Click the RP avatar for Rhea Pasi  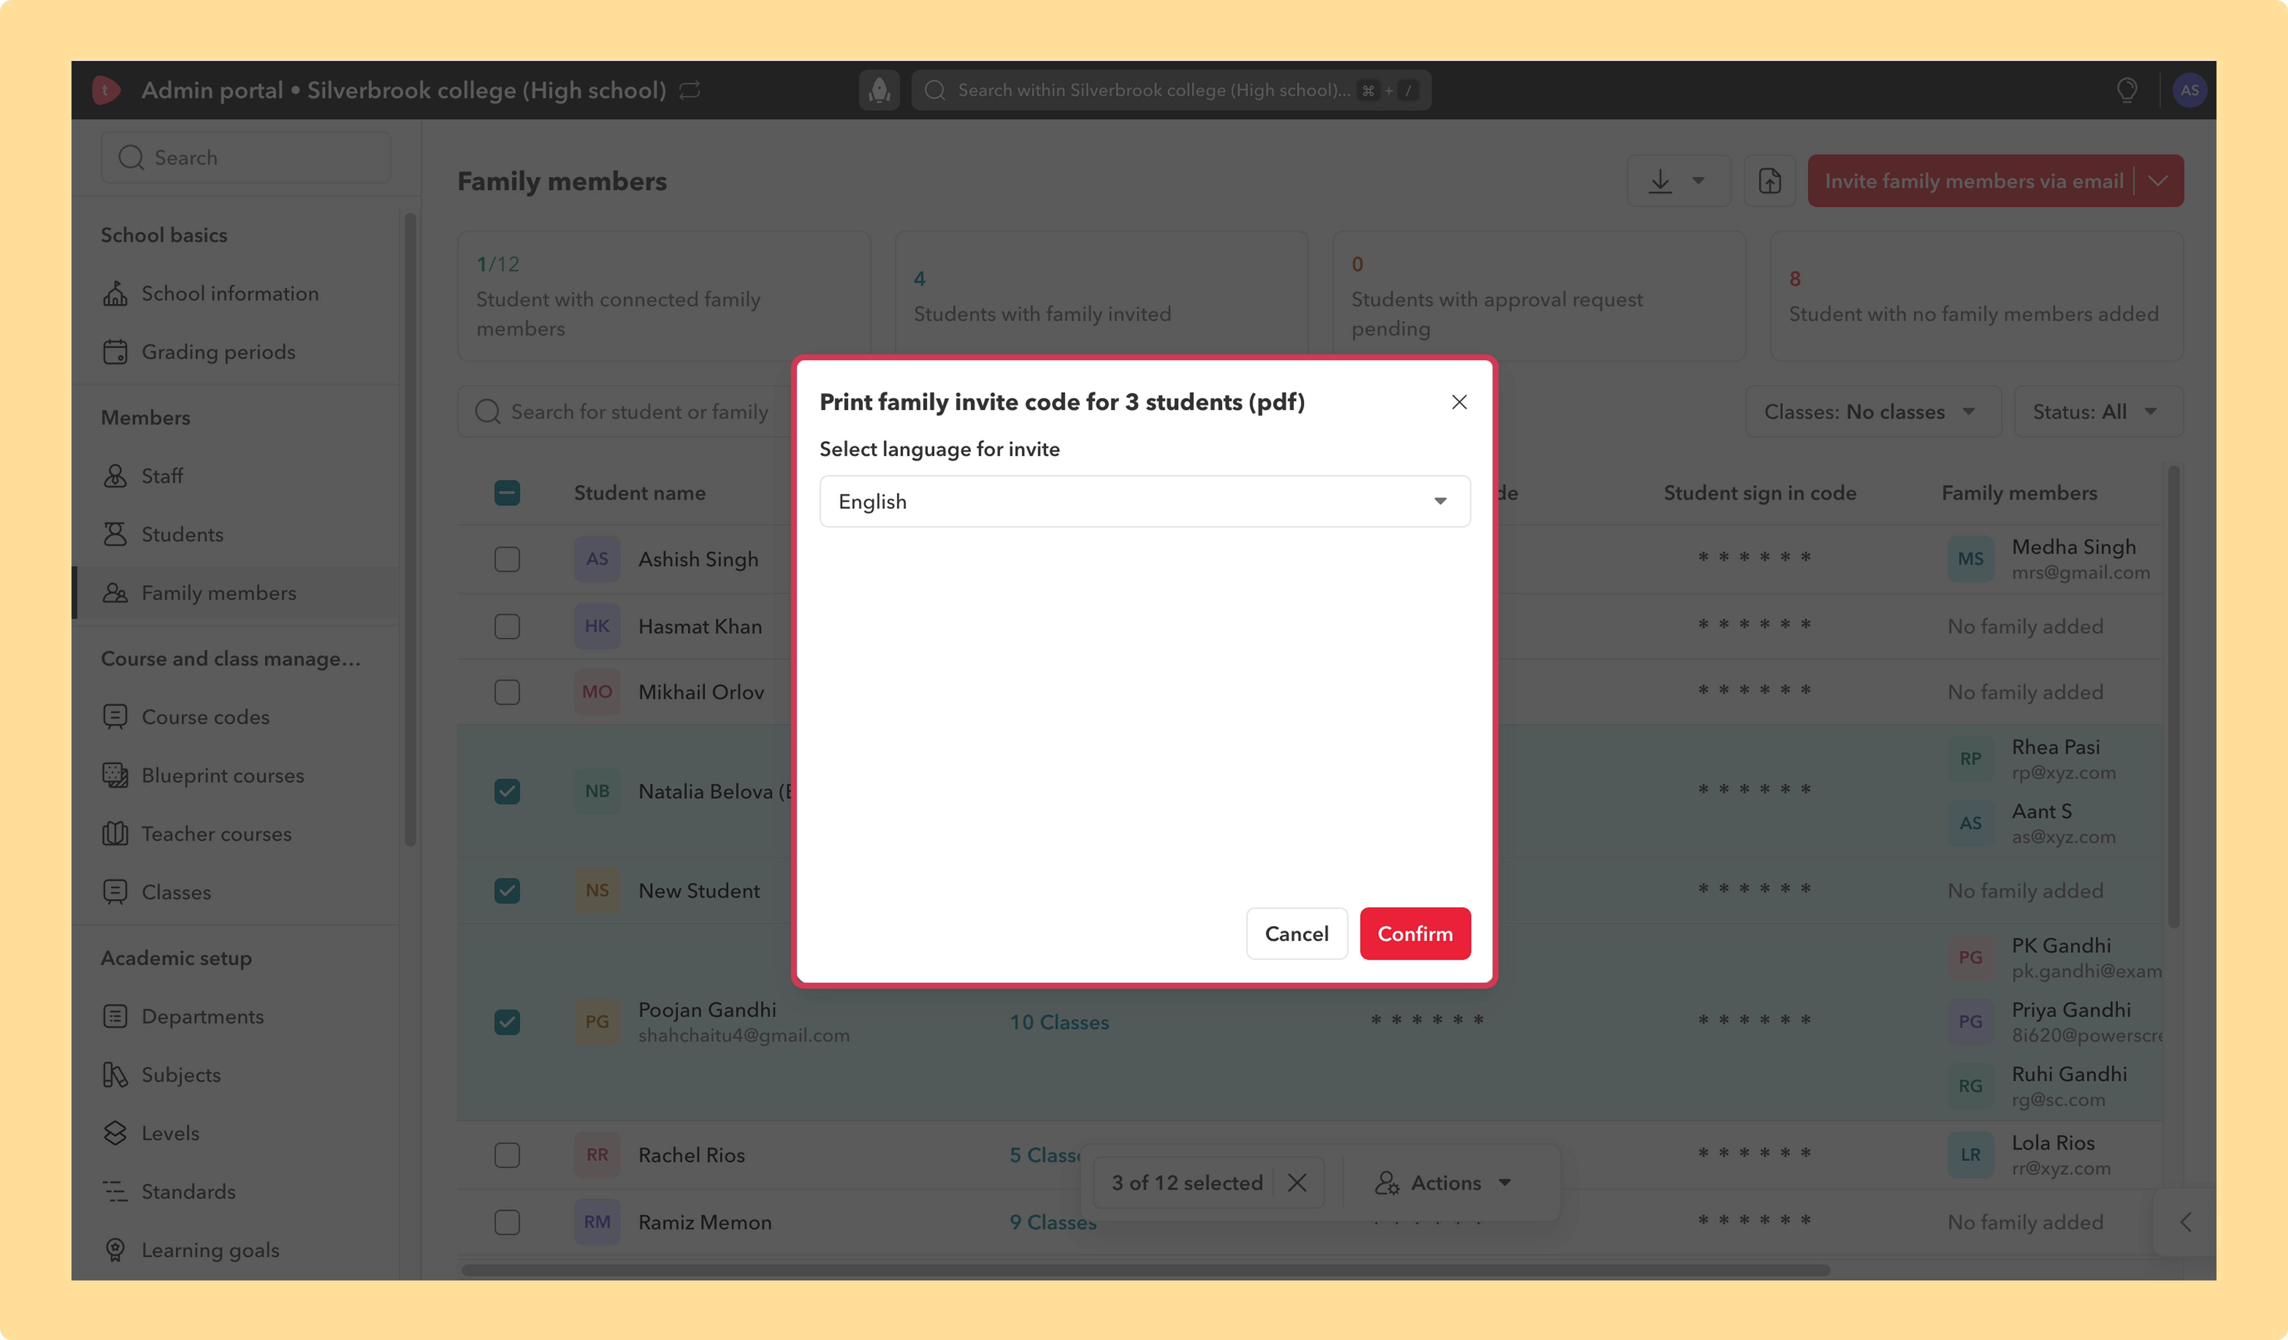click(1970, 759)
